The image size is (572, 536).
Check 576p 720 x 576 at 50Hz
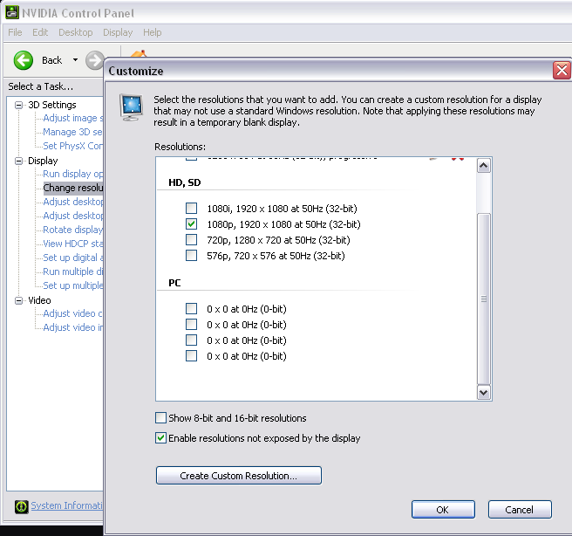pyautogui.click(x=191, y=255)
